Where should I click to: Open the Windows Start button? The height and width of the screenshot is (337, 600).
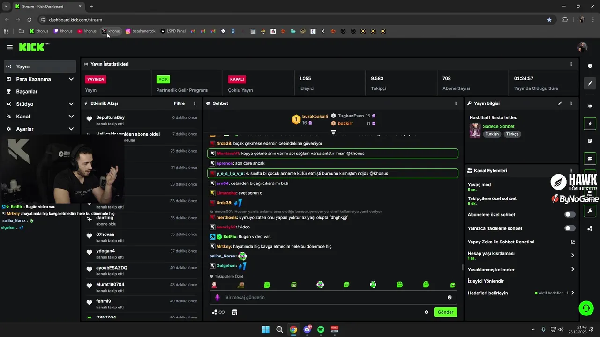266,330
